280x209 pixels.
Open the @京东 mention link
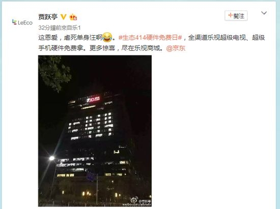pos(176,48)
